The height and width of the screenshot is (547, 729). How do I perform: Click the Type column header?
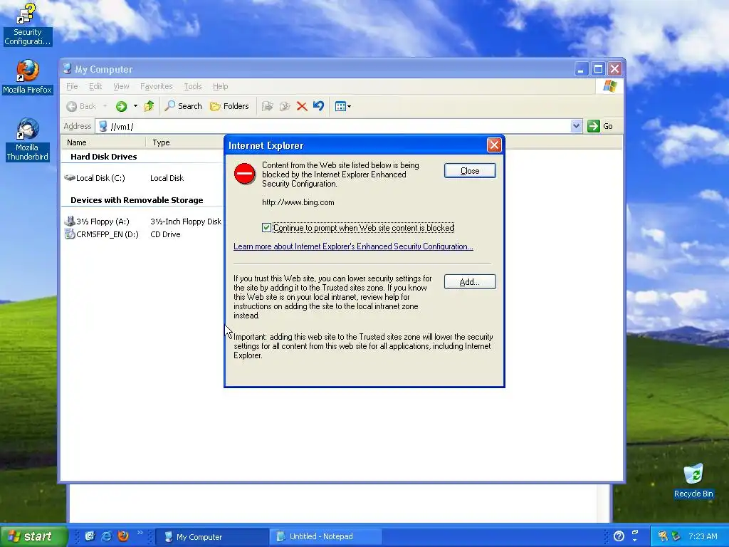[184, 142]
